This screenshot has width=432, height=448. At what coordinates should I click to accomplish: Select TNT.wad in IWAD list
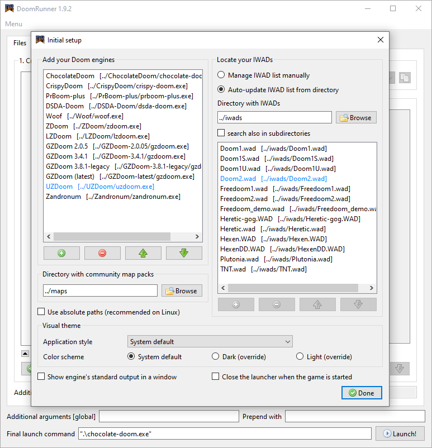coord(297,269)
